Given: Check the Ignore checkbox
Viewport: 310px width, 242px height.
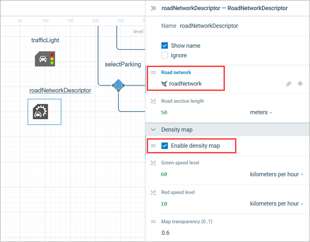Looking at the screenshot, I should pos(165,56).
